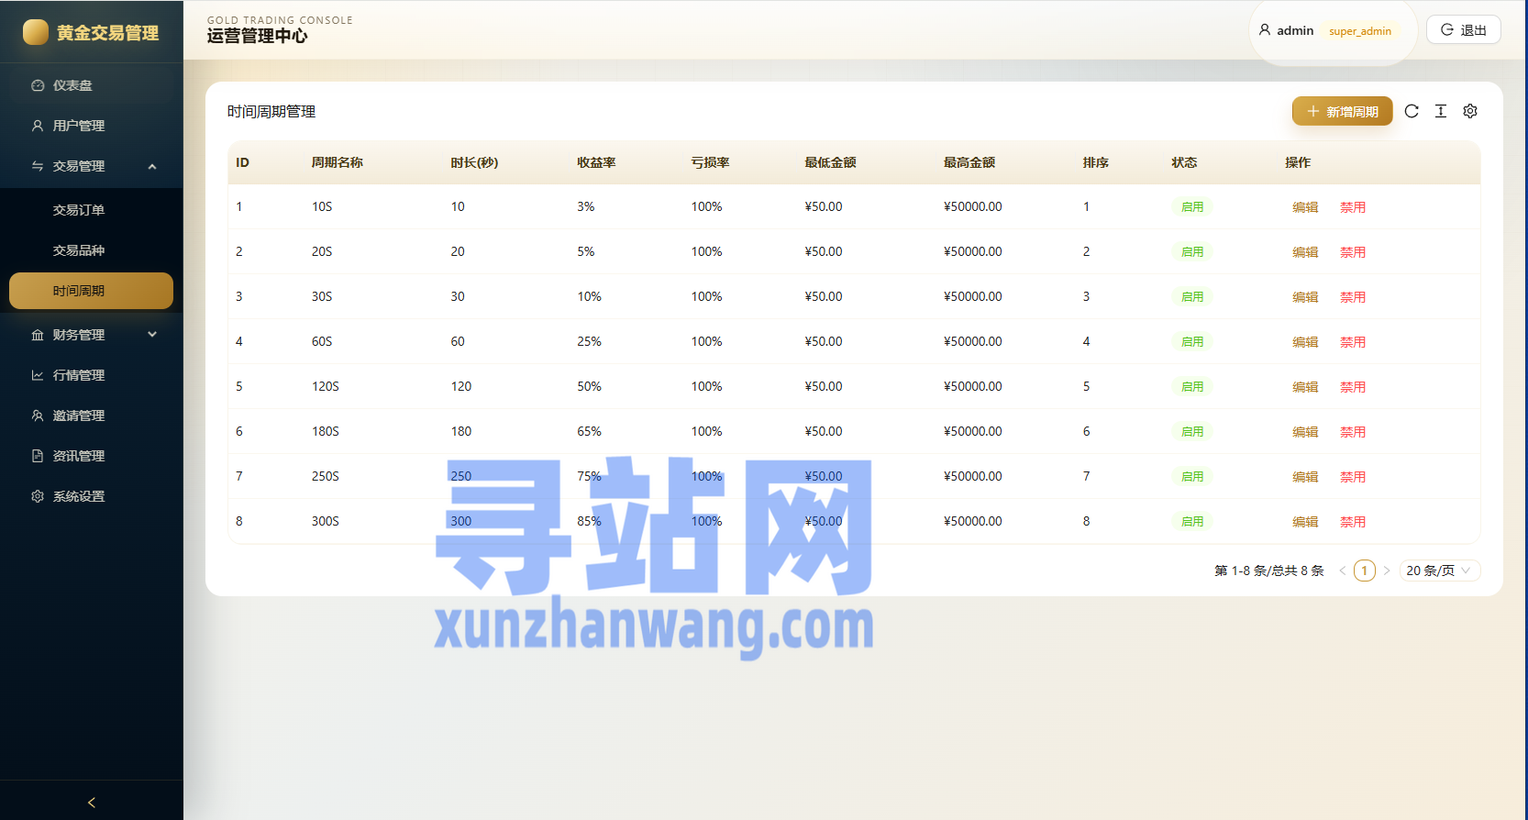Open 资讯管理 menu item
Screen dimensions: 1528x820
92,456
